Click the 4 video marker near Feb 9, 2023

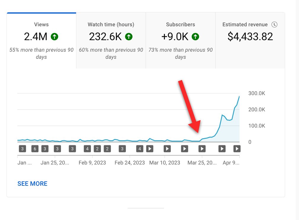[87, 149]
